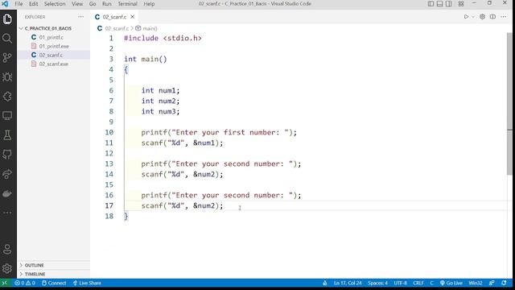Click 02_scanf.c breadcrumb item
Viewport: 515px width, 290px height.
(117, 29)
